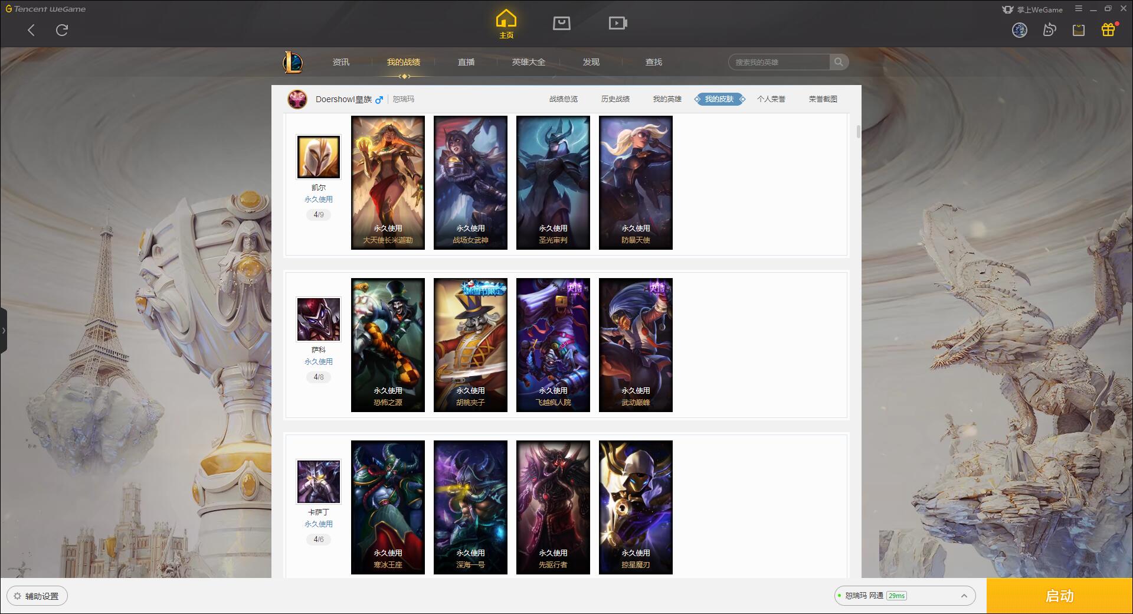1133x614 pixels.
Task: Open the 掠星魔刃 skin card
Action: 636,507
